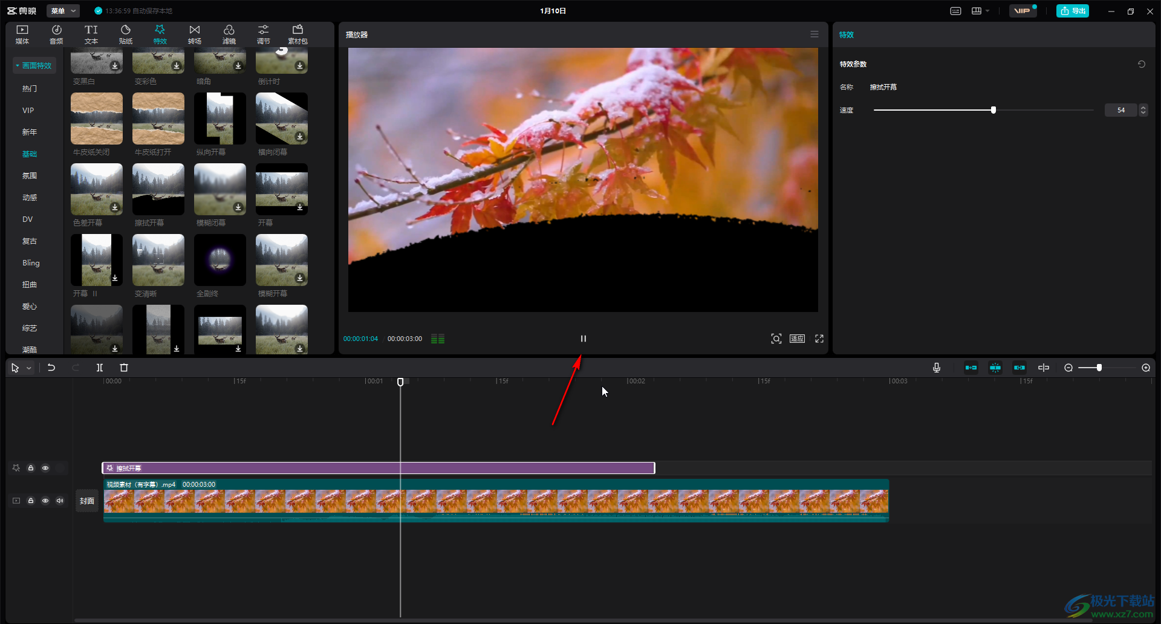This screenshot has height=624, width=1161.
Task: Zoom out the timeline
Action: pyautogui.click(x=1068, y=368)
